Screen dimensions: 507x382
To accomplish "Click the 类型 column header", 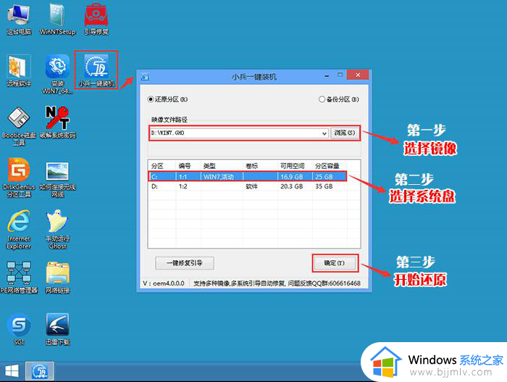I will [x=209, y=166].
